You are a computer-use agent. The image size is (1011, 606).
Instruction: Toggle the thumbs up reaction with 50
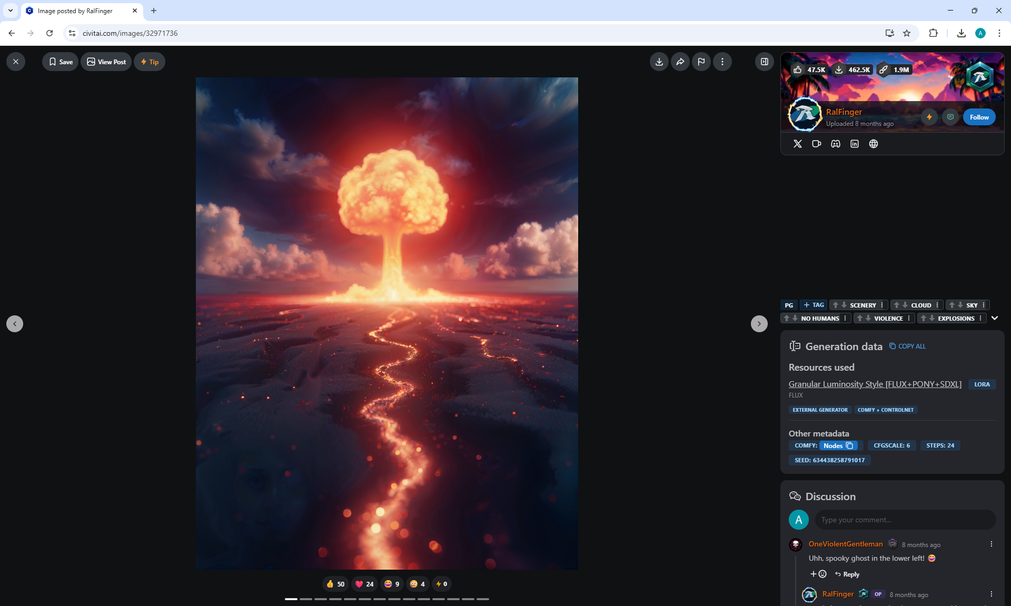[x=335, y=584]
